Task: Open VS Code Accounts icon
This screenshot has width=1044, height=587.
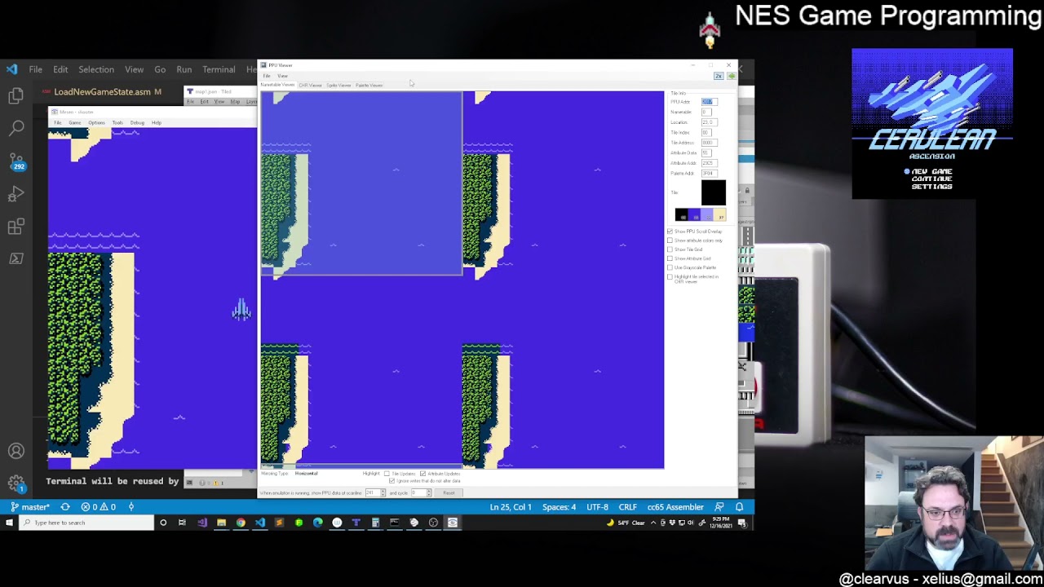Action: (x=16, y=451)
